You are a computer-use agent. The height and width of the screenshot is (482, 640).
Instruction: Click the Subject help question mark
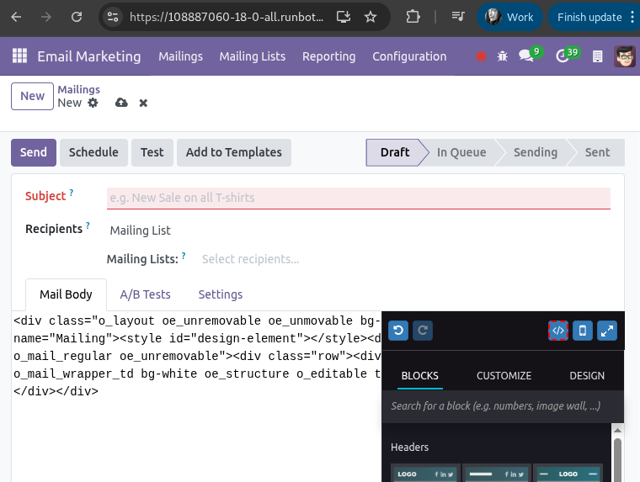pos(72,193)
